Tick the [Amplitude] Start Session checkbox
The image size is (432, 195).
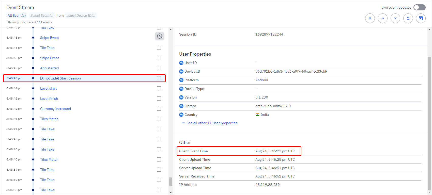pyautogui.click(x=159, y=78)
